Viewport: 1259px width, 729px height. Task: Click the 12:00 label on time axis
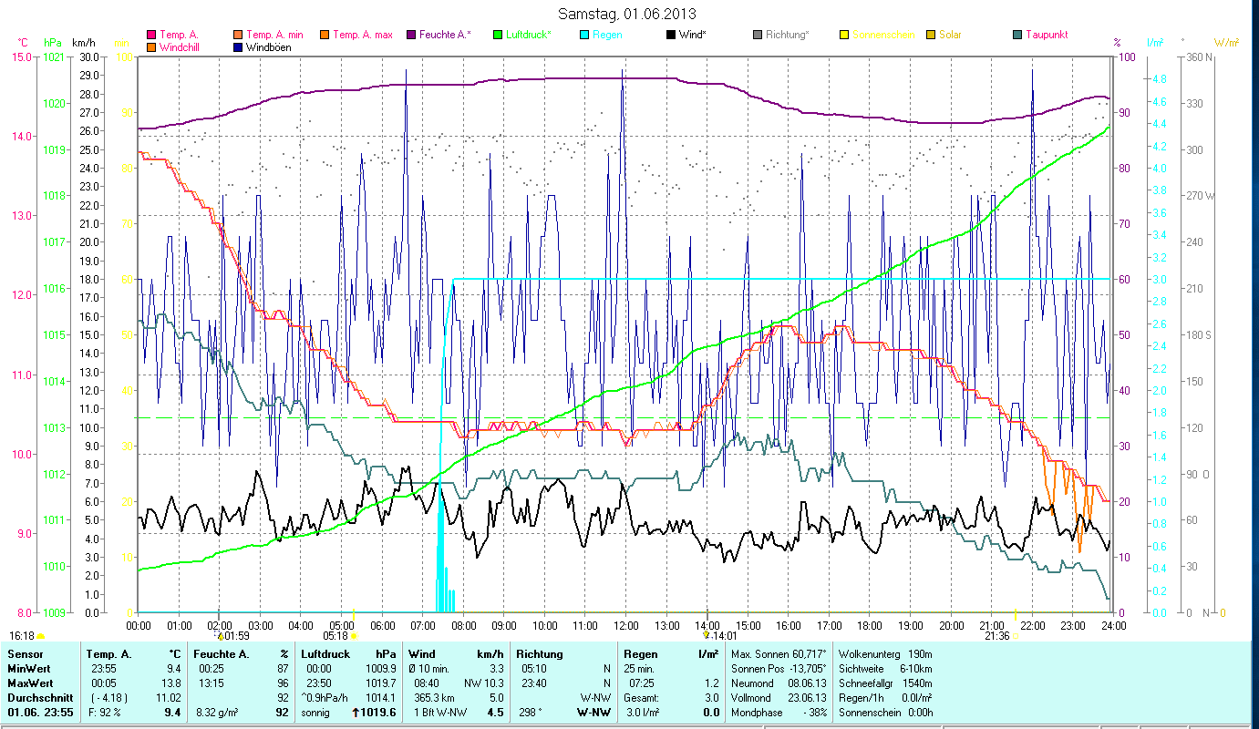pos(625,626)
